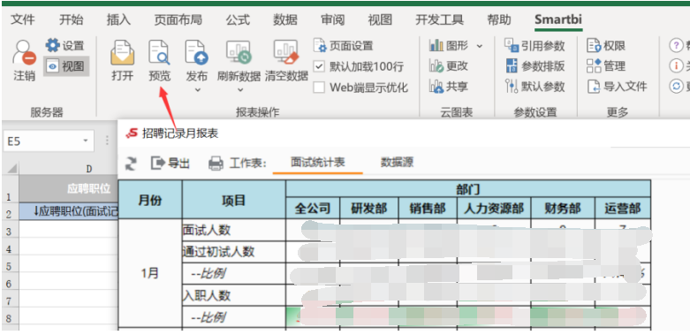Click the 导入文件 import file icon
Screen dimensions: 690x335
594,87
